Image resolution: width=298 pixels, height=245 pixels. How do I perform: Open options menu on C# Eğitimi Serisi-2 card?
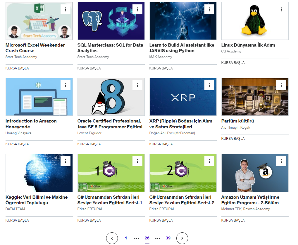point(209,161)
